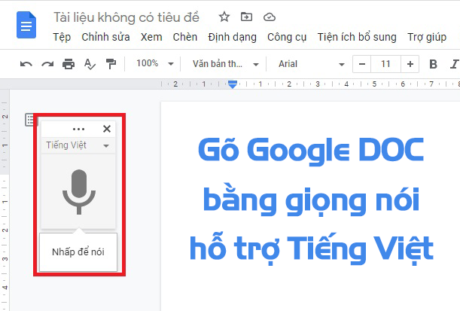460x311 pixels.
Task: Apply bold formatting
Action: (x=433, y=64)
